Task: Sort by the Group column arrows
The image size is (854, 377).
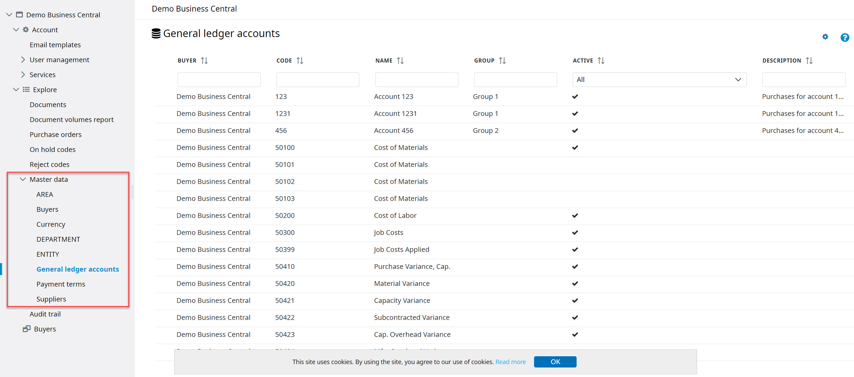Action: (502, 61)
